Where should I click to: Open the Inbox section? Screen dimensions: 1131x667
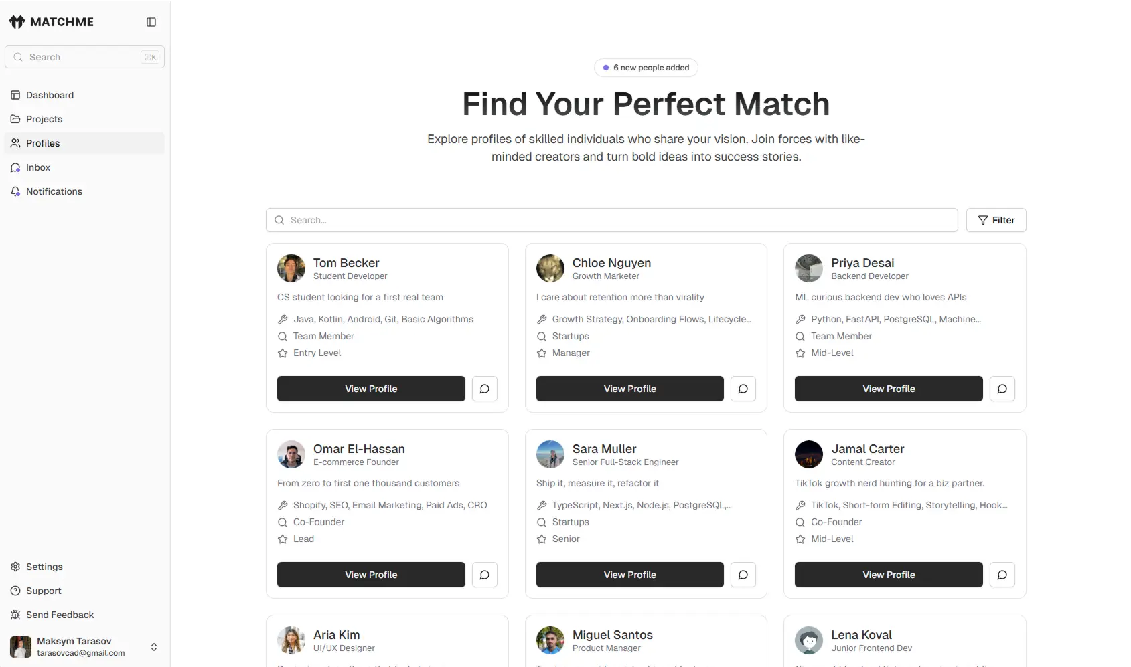tap(38, 167)
